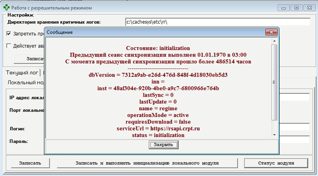Viewport: 318px width, 176px height.
Task: Click the Пароль field edge right of the dialog
Action: pos(294,140)
